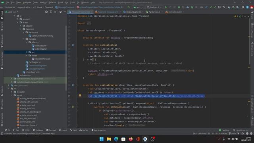254x143 pixels.
Task: Open the Build menu
Action: click(60, 2)
